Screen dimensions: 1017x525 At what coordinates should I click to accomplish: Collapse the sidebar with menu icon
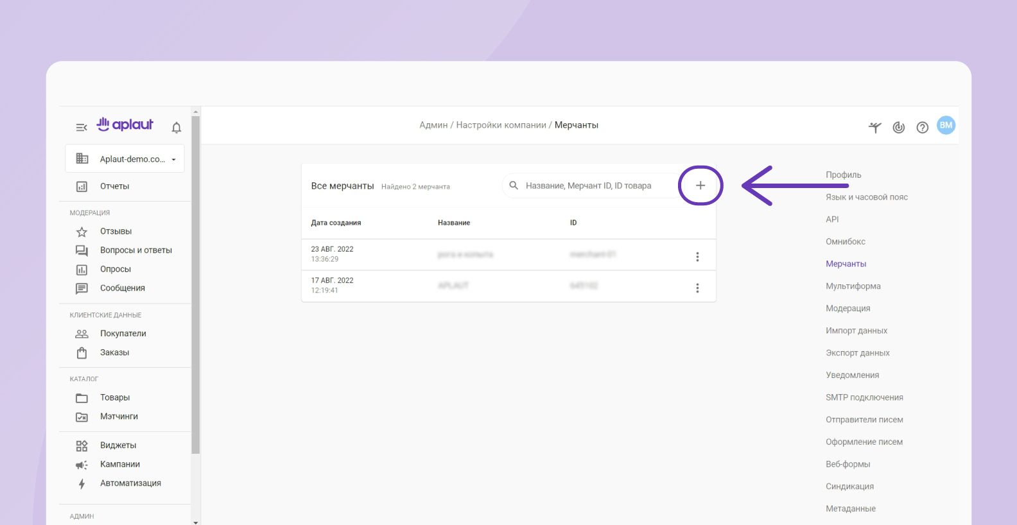point(81,127)
